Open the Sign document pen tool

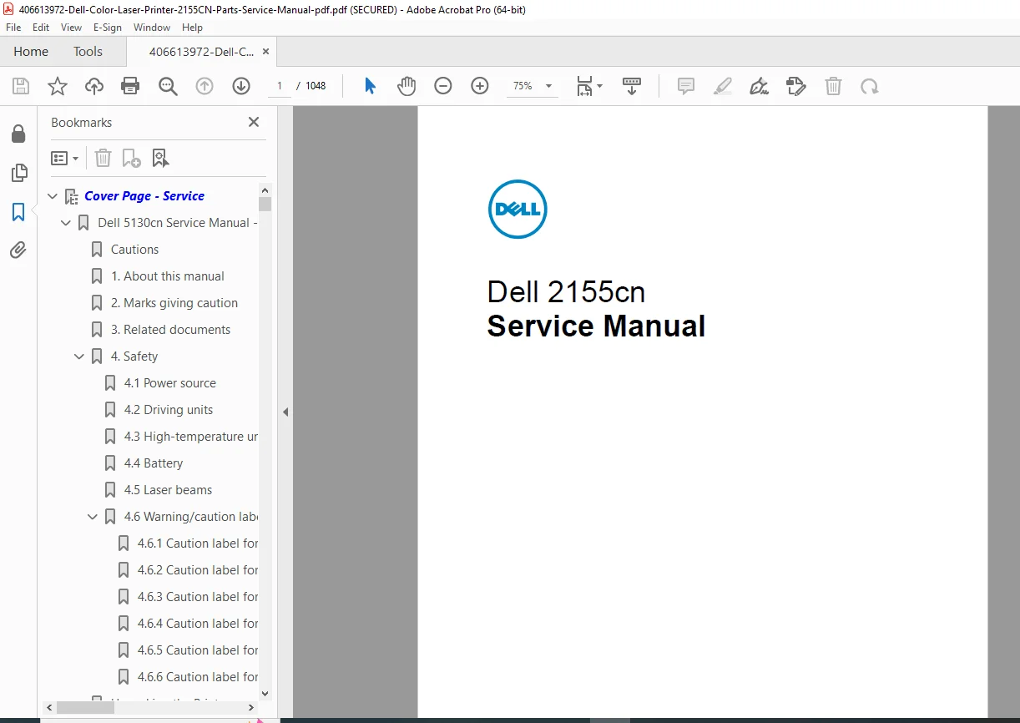click(759, 86)
